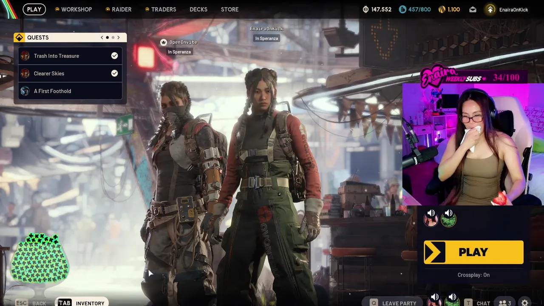Screen dimensions: 544x306
Task: Open the STORE tab
Action: 229,9
